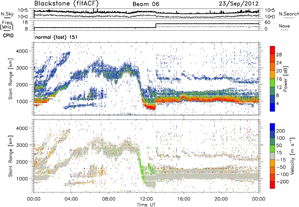Click the 'N.Sky' legend label
Screen dimensions: 299x207
7,14
